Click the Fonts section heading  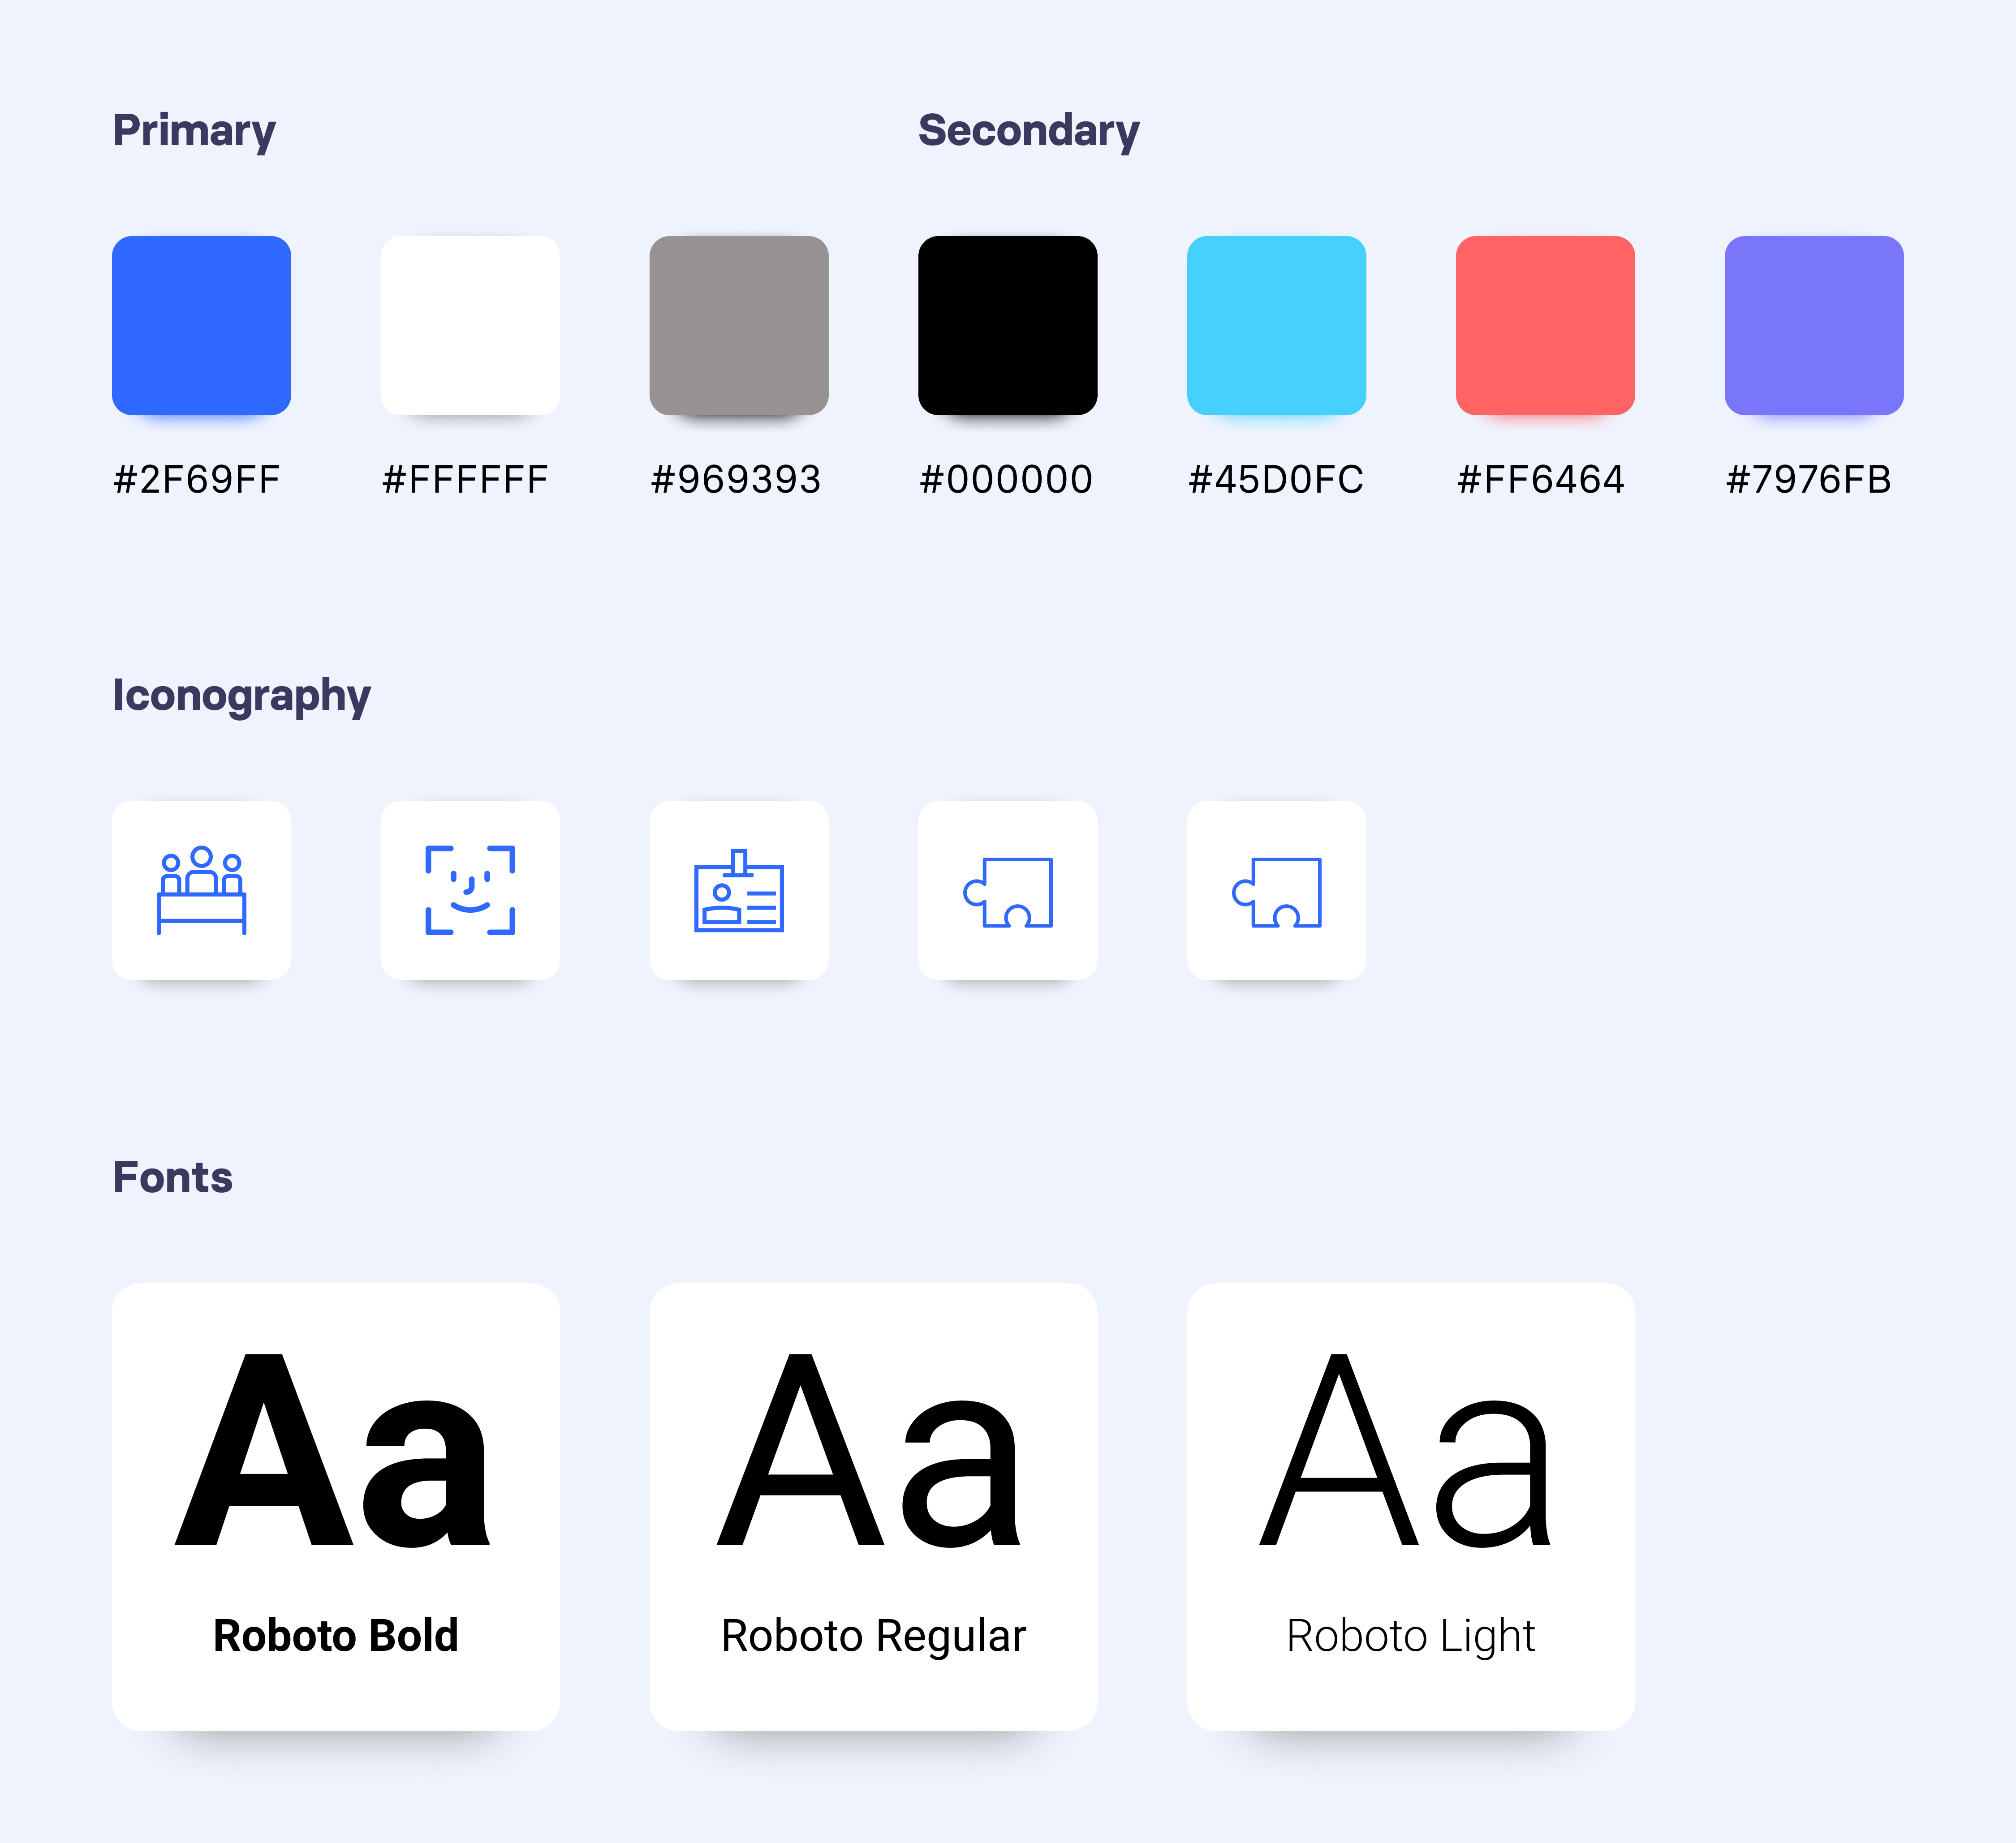click(x=172, y=1177)
